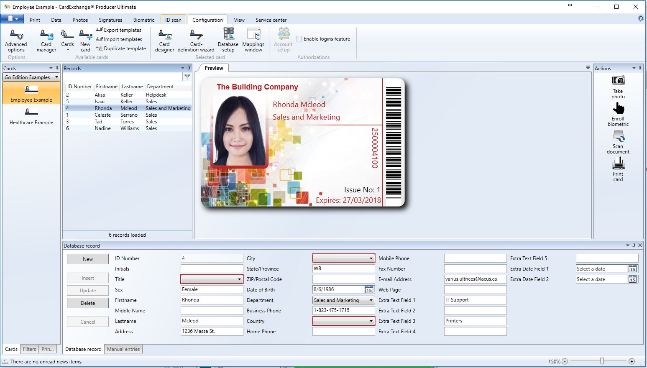Expand the Title dropdown

click(x=239, y=279)
